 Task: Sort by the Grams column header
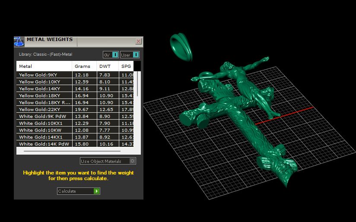[84, 66]
